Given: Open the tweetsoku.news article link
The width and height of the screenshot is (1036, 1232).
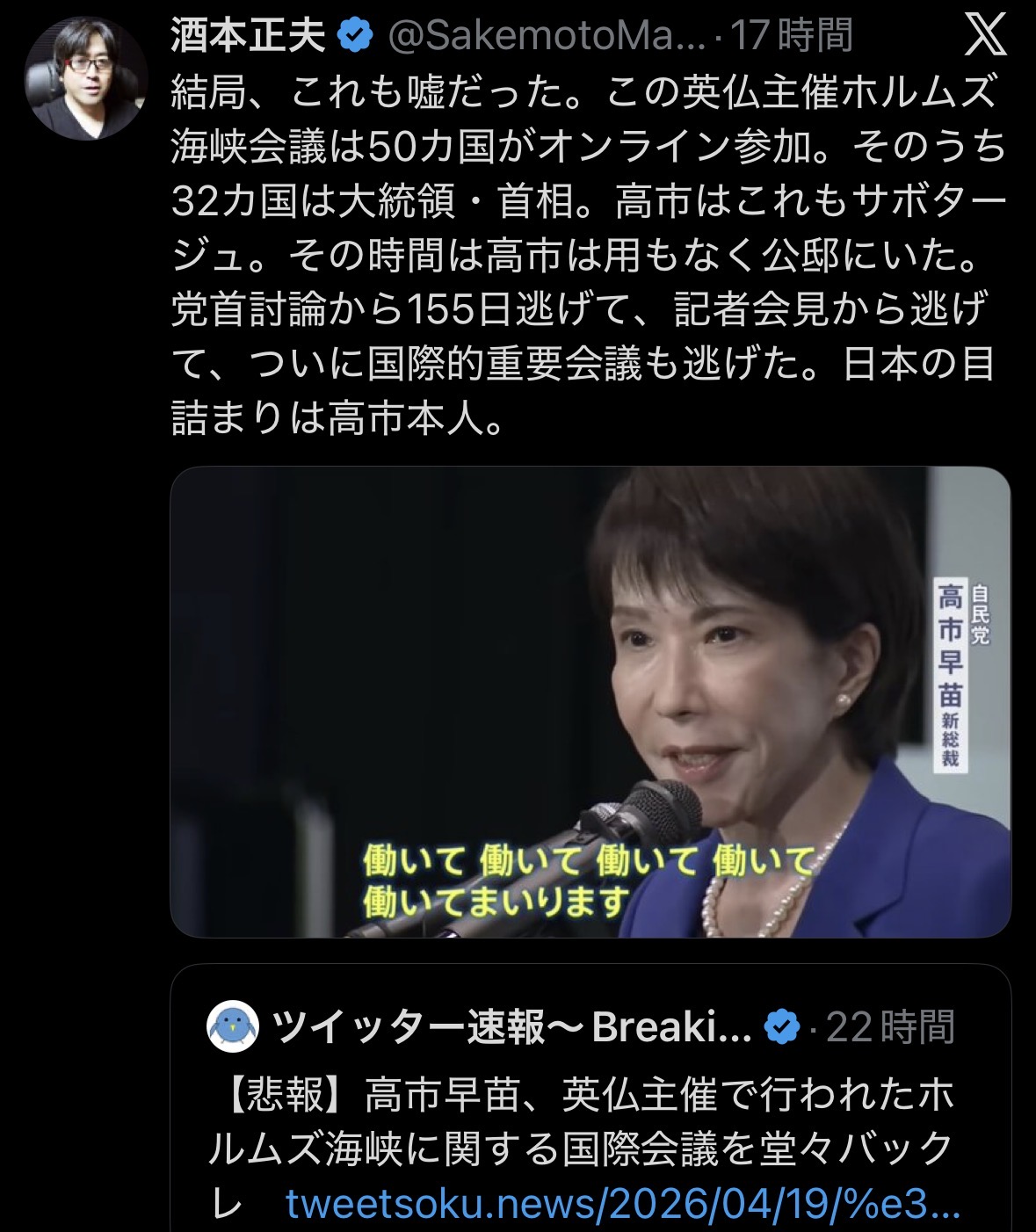Looking at the screenshot, I should [623, 1206].
